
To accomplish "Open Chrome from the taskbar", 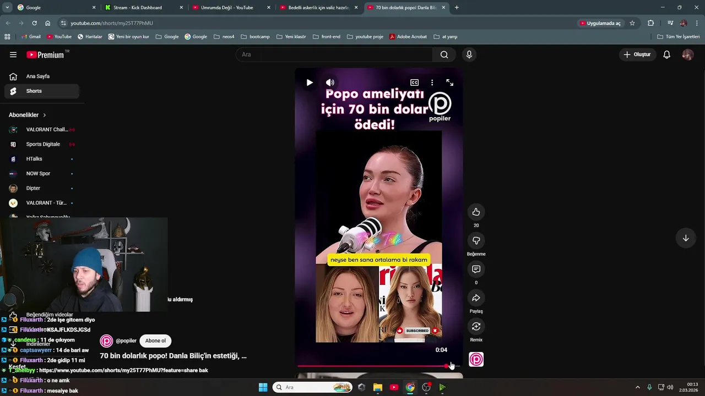I will [x=410, y=387].
